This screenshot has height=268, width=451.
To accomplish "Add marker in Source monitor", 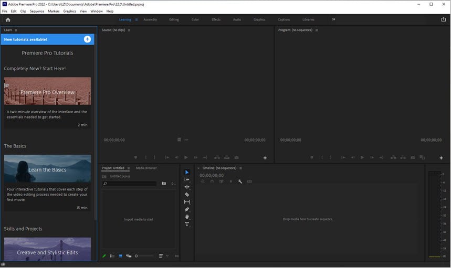I will click(x=135, y=157).
